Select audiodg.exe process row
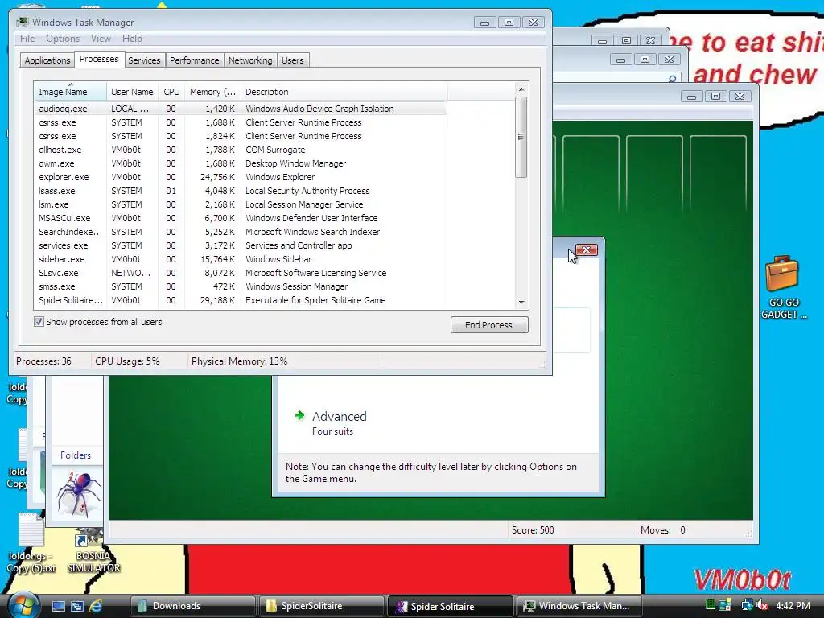Viewport: 824px width, 618px height. (241, 109)
